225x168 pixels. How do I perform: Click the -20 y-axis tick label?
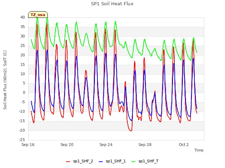point(22,130)
